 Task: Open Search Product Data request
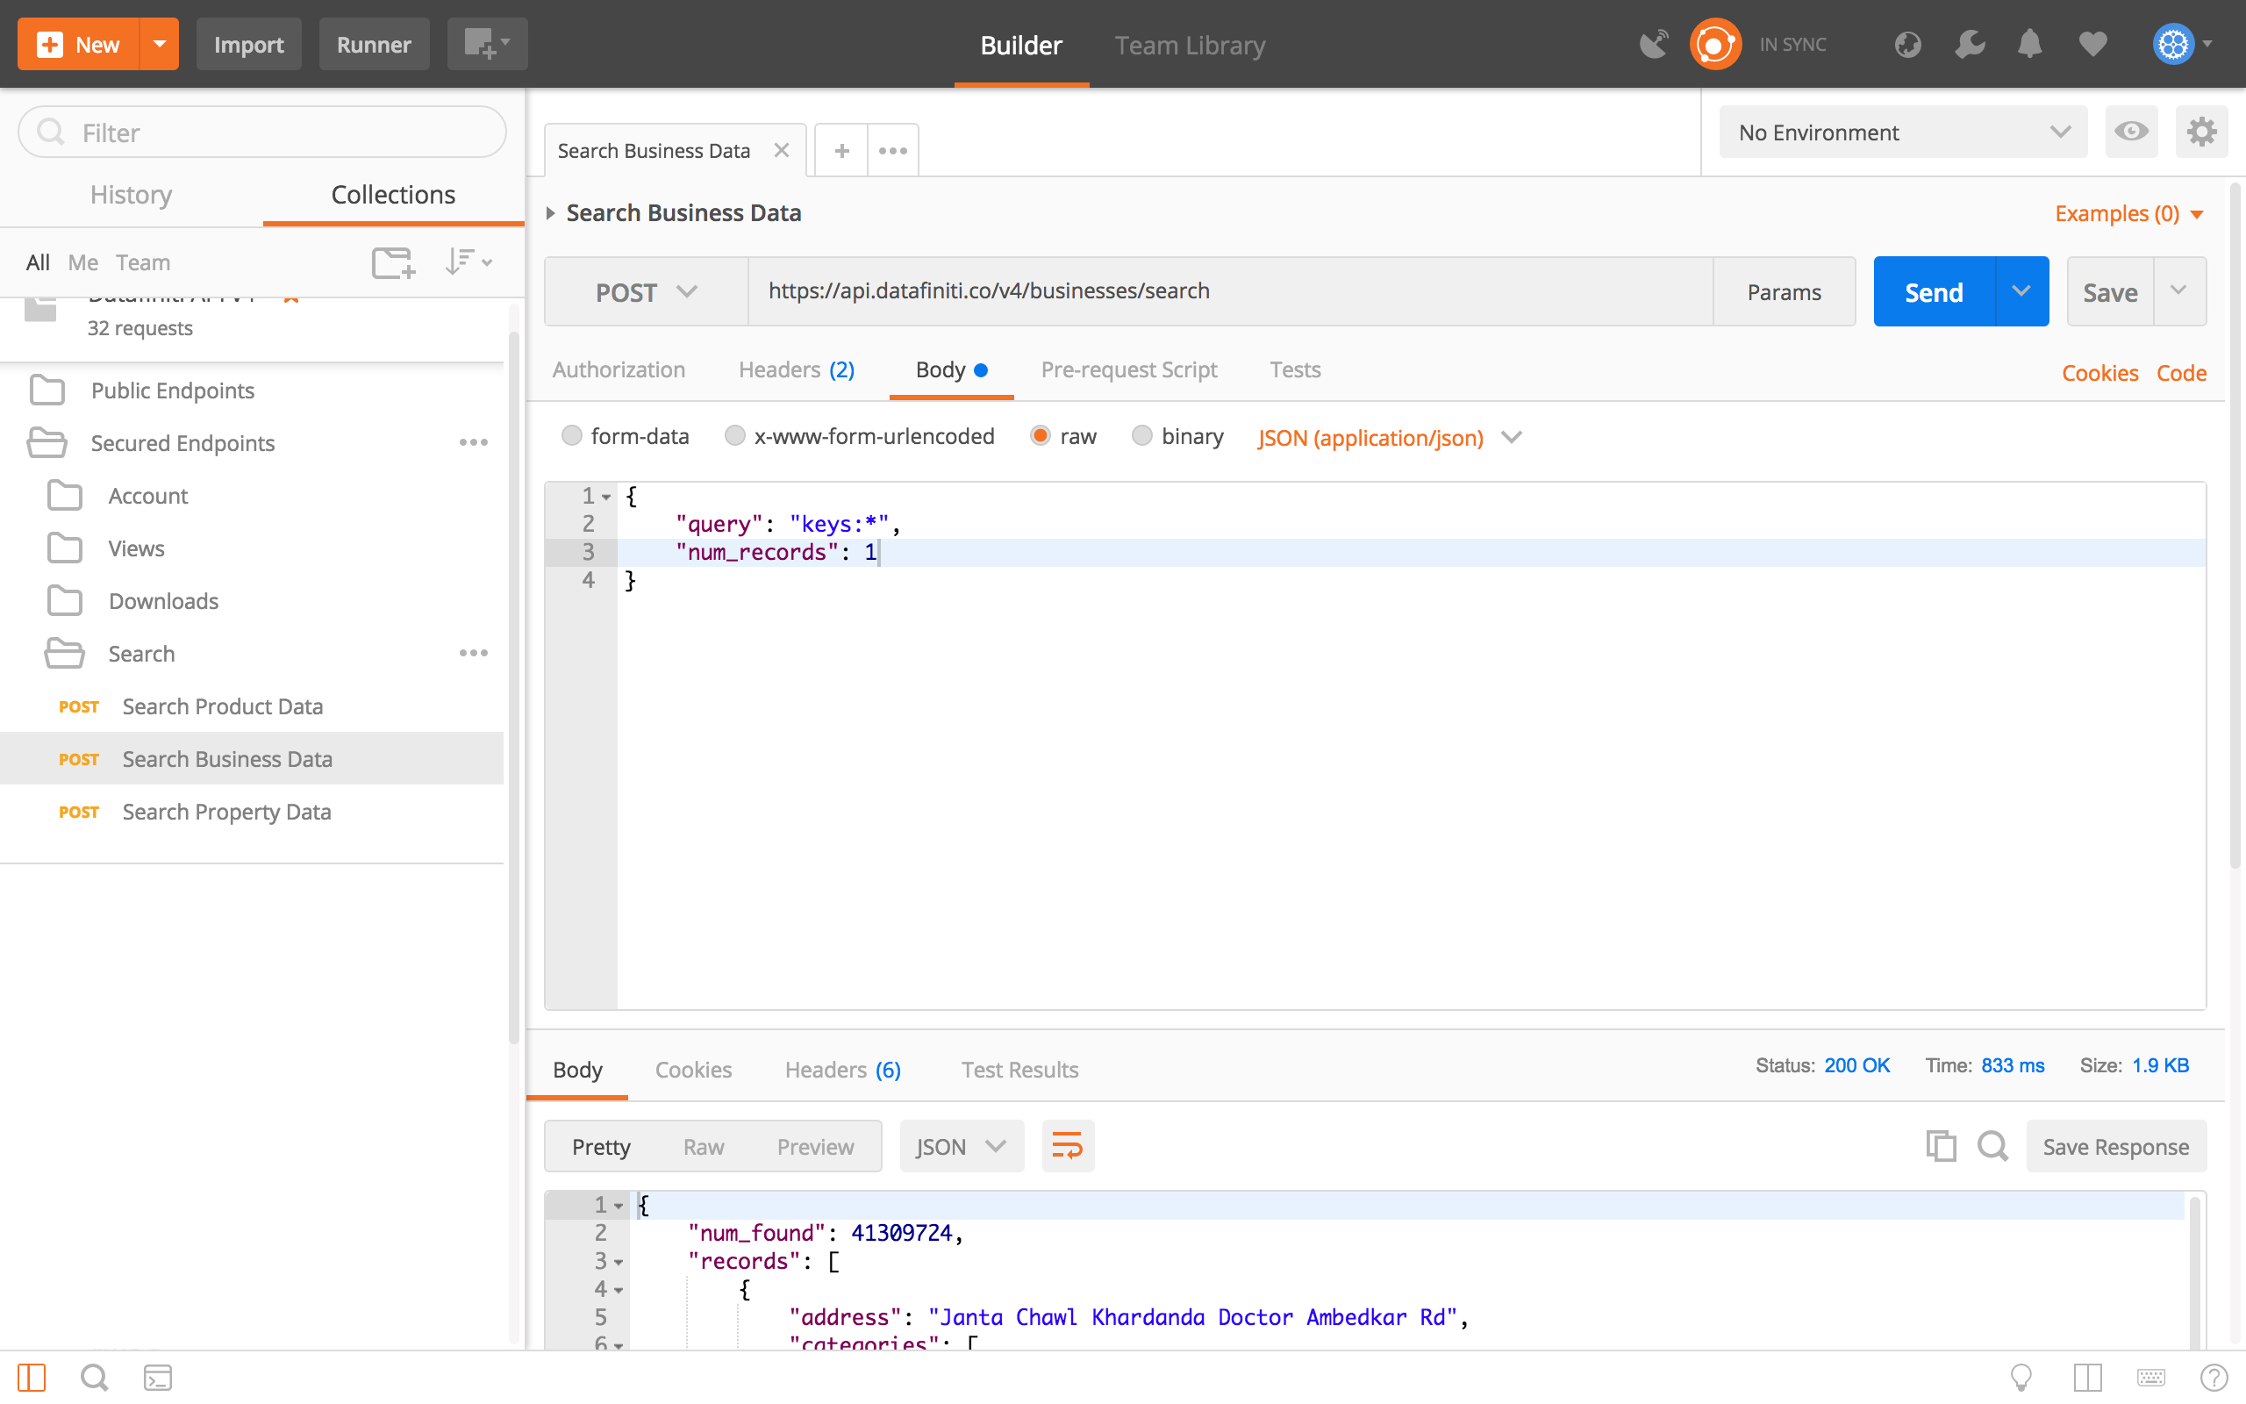(223, 706)
